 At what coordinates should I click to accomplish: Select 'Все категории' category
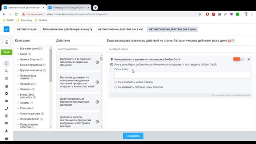pyautogui.click(x=31, y=48)
